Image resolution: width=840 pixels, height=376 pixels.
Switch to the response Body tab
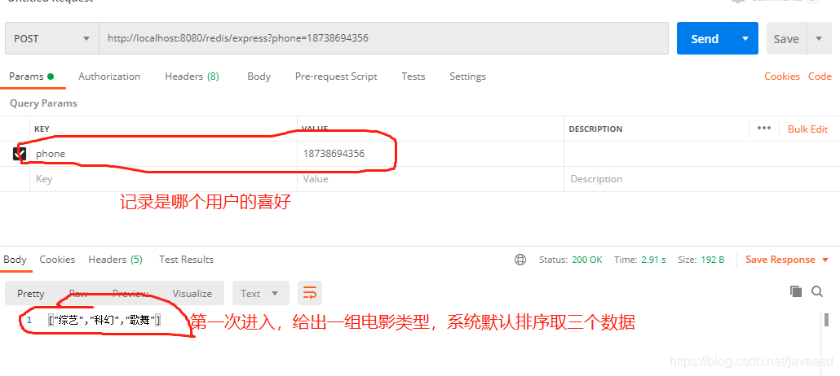point(15,260)
